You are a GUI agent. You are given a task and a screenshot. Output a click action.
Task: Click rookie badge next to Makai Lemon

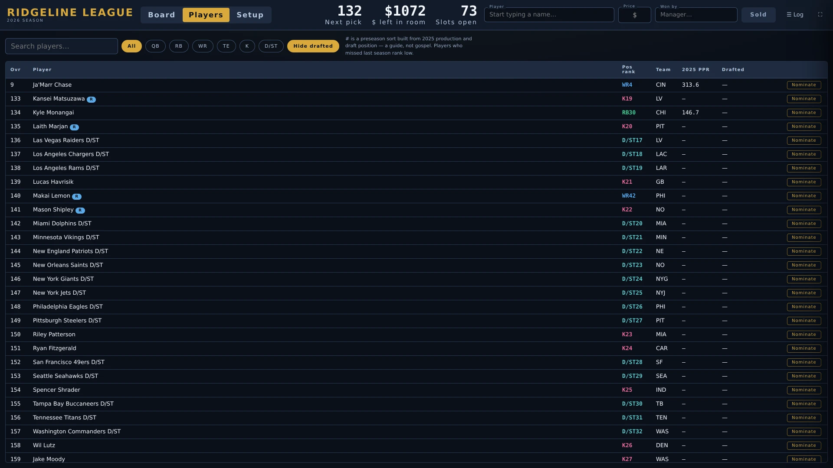77,197
